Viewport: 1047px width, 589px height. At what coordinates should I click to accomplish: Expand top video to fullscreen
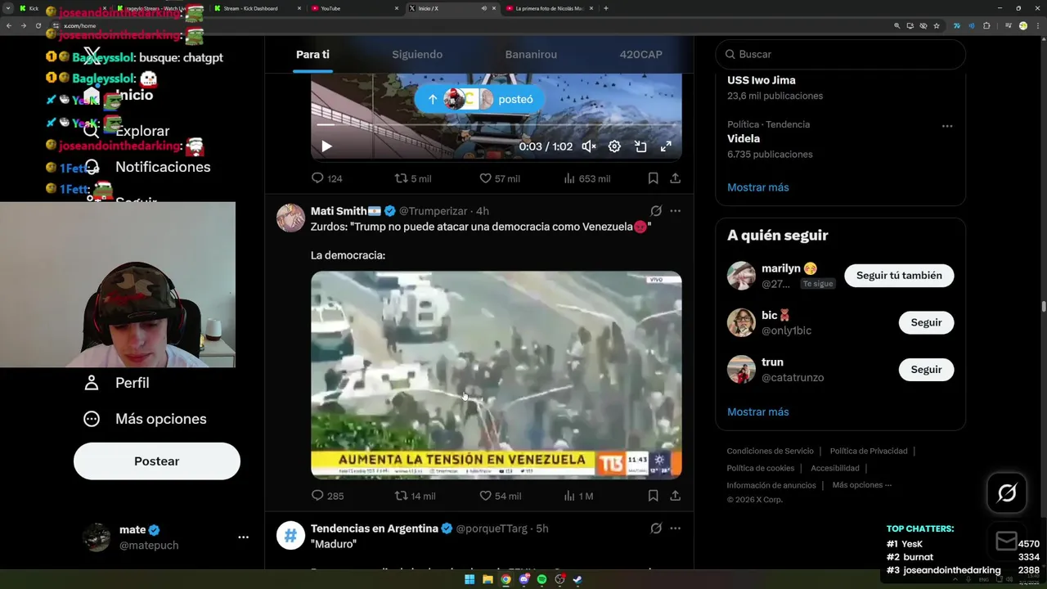[666, 146]
